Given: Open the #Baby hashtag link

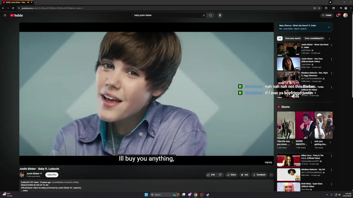Looking at the screenshot, I should coord(76,182).
